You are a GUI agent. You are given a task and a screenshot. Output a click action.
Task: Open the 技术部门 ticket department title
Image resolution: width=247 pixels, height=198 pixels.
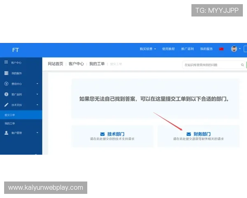coord(116,134)
